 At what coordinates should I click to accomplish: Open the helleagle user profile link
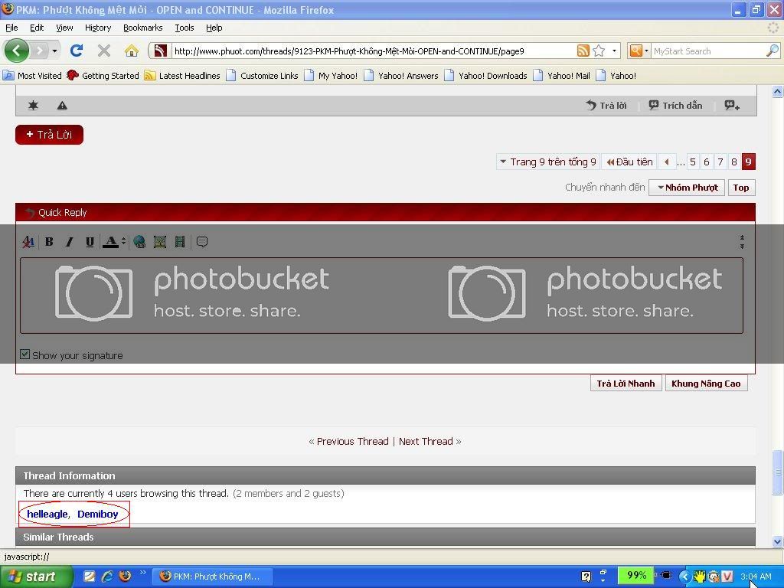[47, 514]
